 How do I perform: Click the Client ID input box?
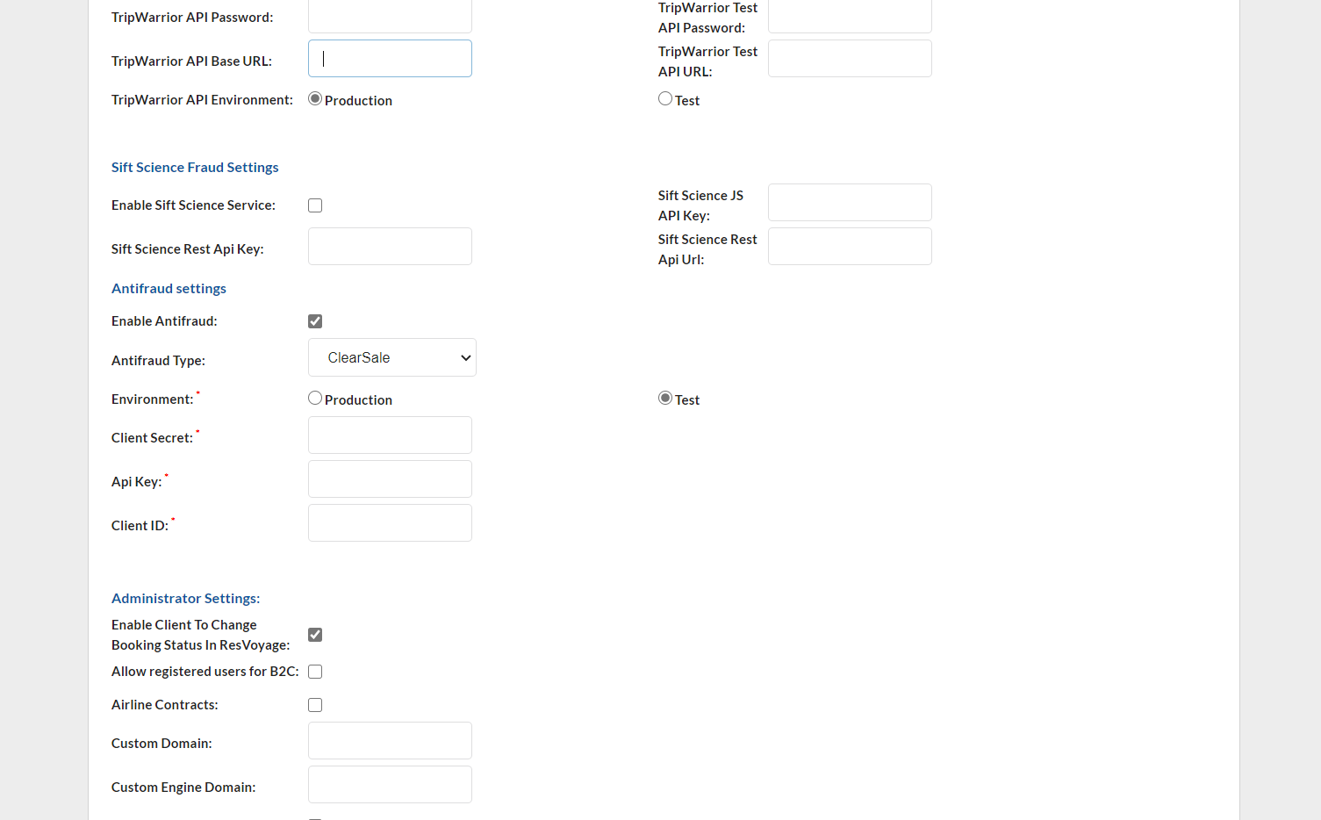point(390,523)
